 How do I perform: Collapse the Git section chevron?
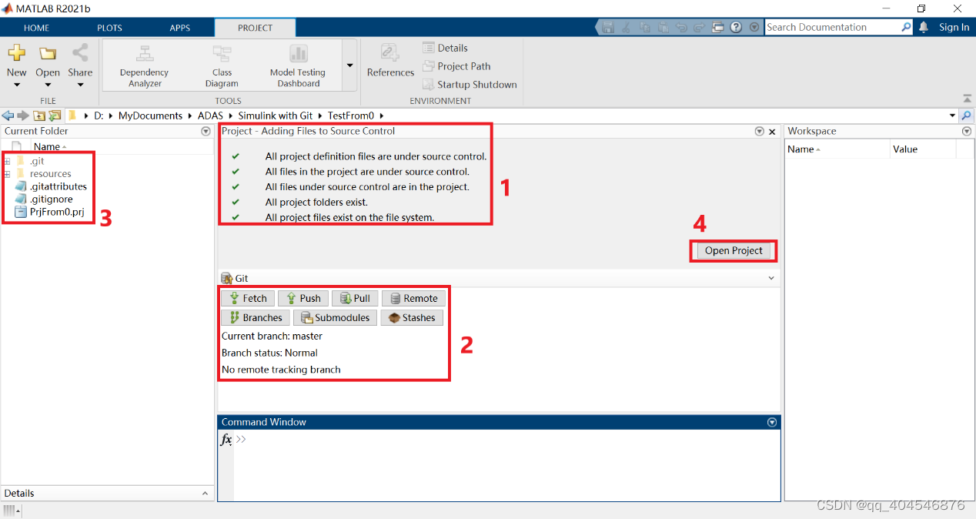pos(771,278)
